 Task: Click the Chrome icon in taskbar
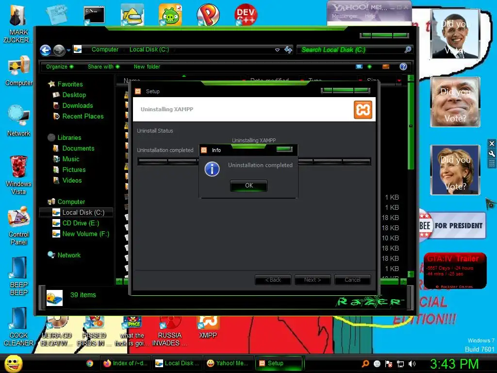[x=90, y=363]
